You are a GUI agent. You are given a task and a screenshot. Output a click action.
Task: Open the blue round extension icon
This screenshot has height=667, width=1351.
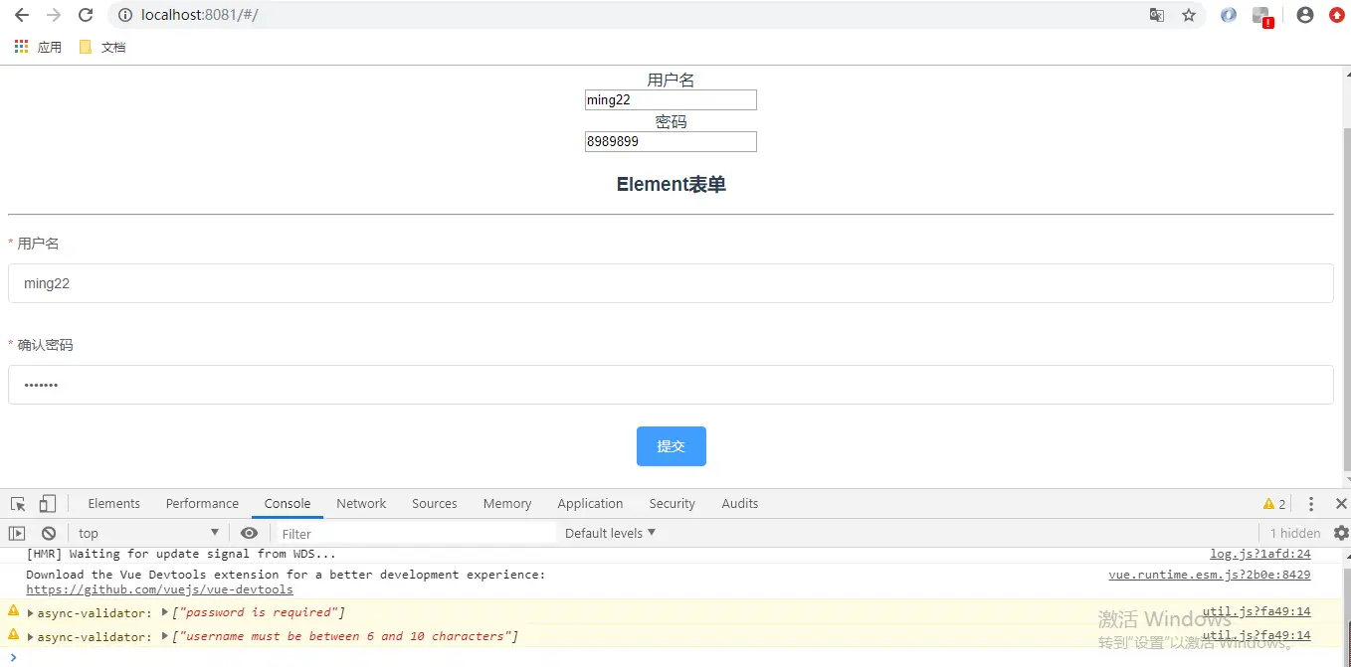pos(1229,15)
